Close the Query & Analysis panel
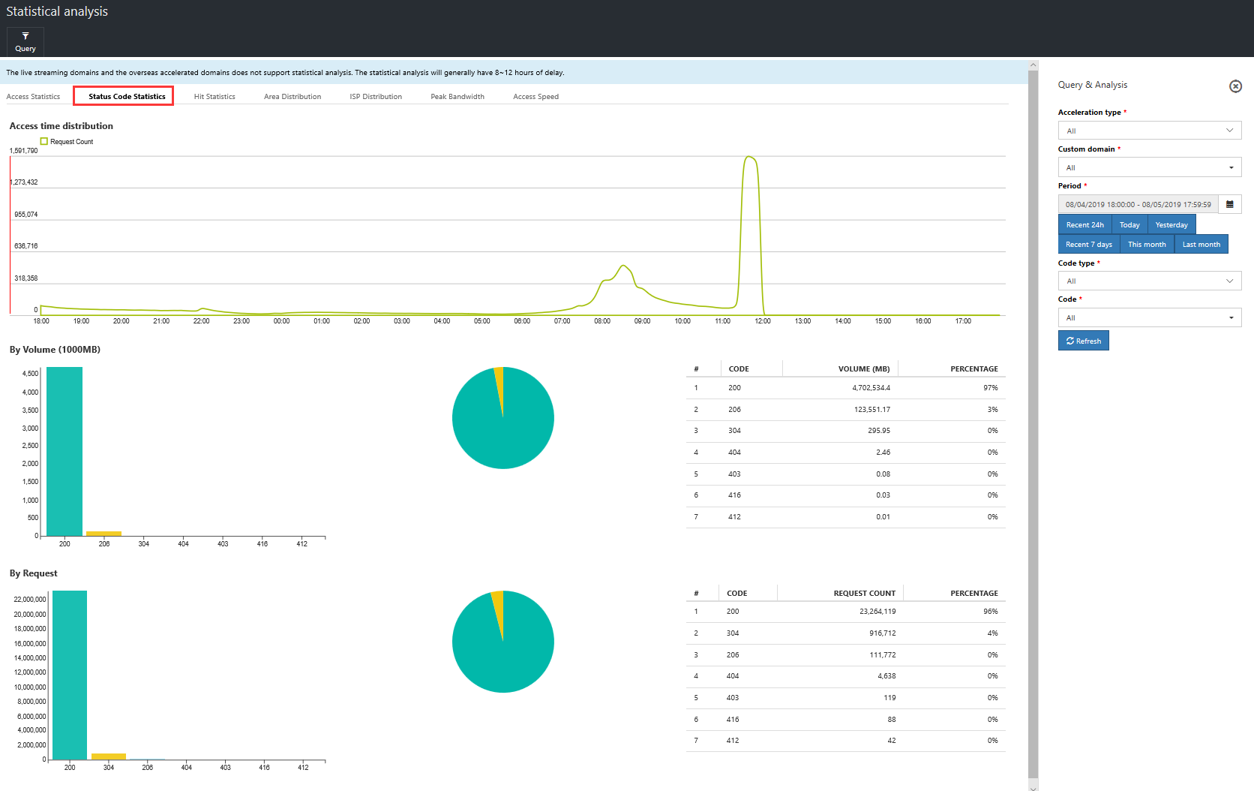Screen dimensions: 1254x791 coord(1235,86)
